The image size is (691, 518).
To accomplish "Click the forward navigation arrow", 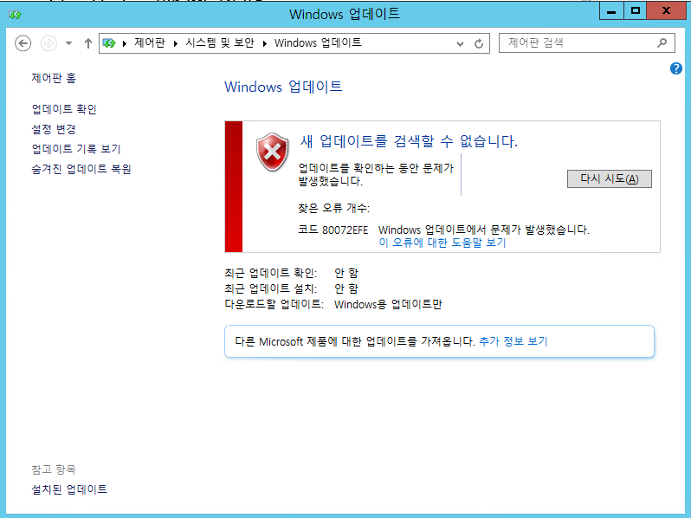I will 48,43.
